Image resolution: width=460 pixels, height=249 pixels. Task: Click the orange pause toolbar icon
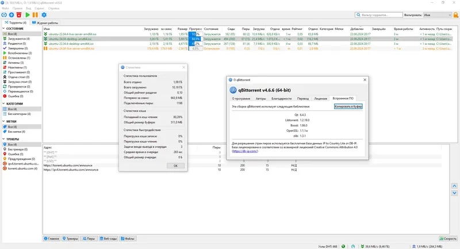[35, 15]
